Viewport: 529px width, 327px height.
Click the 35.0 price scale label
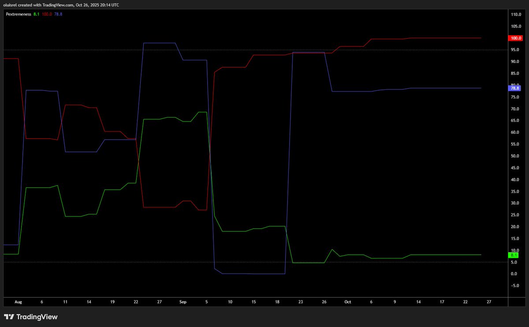point(515,191)
